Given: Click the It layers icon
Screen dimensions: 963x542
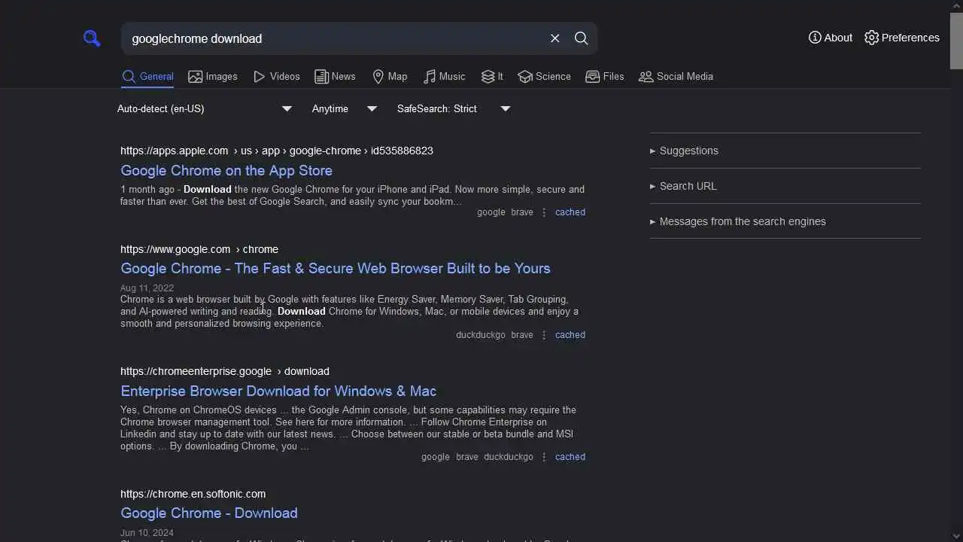Looking at the screenshot, I should (x=488, y=77).
